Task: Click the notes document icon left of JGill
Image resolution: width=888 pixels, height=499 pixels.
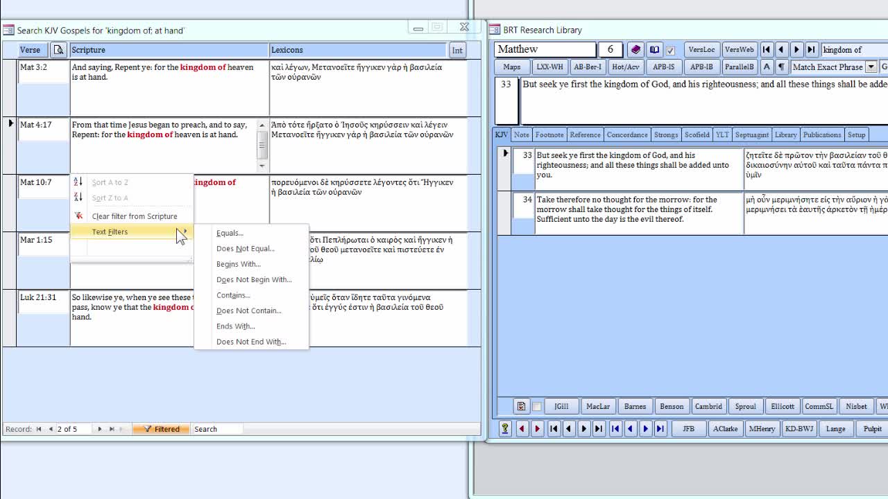Action: (x=521, y=407)
